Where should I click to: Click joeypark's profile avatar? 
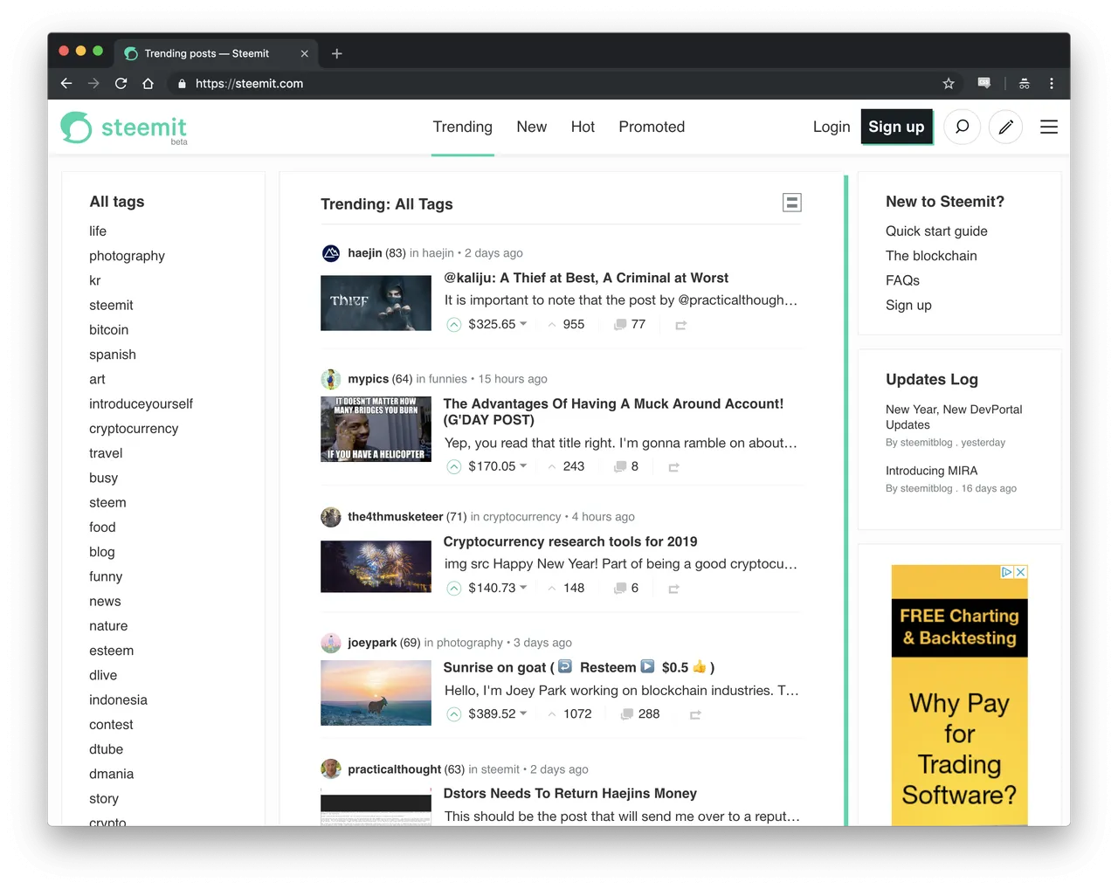tap(331, 643)
